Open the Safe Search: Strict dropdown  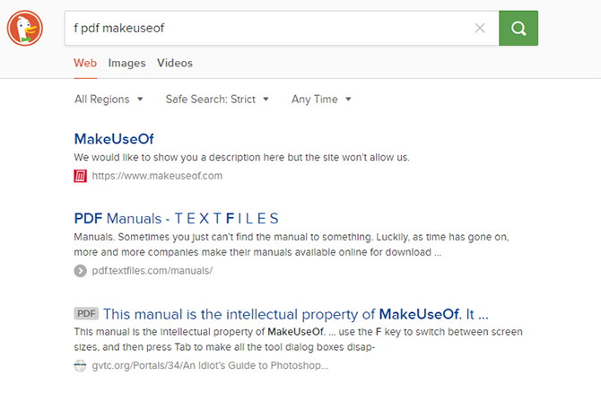coord(217,100)
